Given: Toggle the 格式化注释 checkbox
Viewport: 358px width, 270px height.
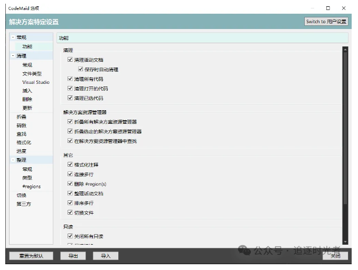Looking at the screenshot, I should point(70,164).
